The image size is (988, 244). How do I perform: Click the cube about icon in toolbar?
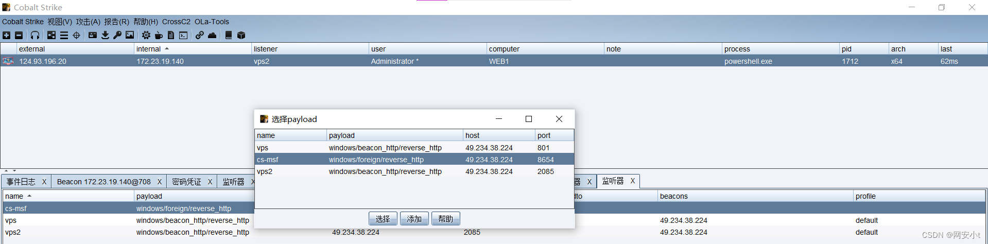tap(241, 35)
